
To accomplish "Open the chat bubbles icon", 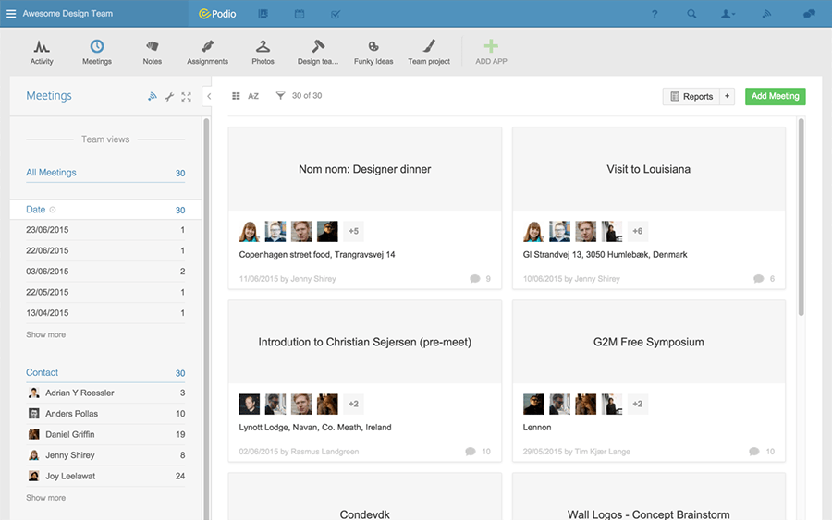I will click(809, 14).
